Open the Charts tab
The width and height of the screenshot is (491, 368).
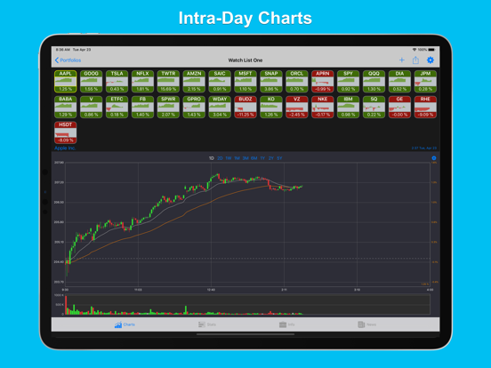pos(125,324)
